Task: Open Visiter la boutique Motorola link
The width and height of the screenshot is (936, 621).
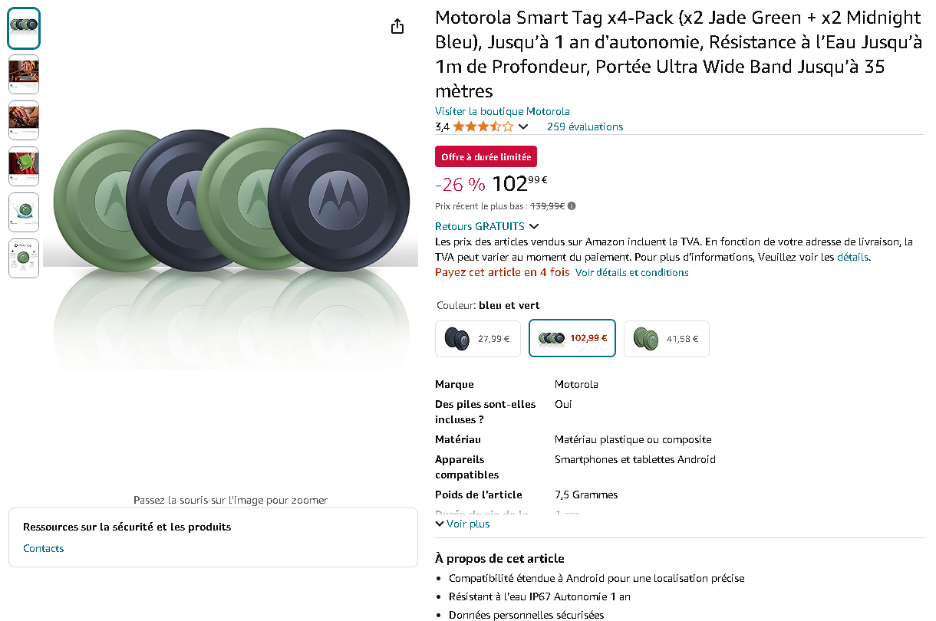Action: 502,111
